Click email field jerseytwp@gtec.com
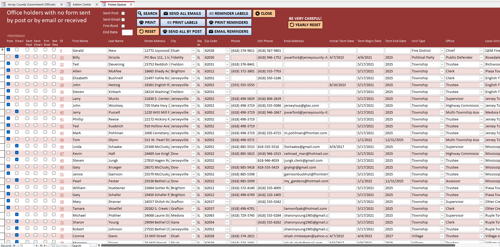The image size is (500, 247). tap(306, 106)
